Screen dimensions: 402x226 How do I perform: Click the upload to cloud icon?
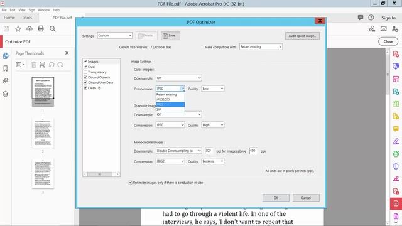click(30, 29)
